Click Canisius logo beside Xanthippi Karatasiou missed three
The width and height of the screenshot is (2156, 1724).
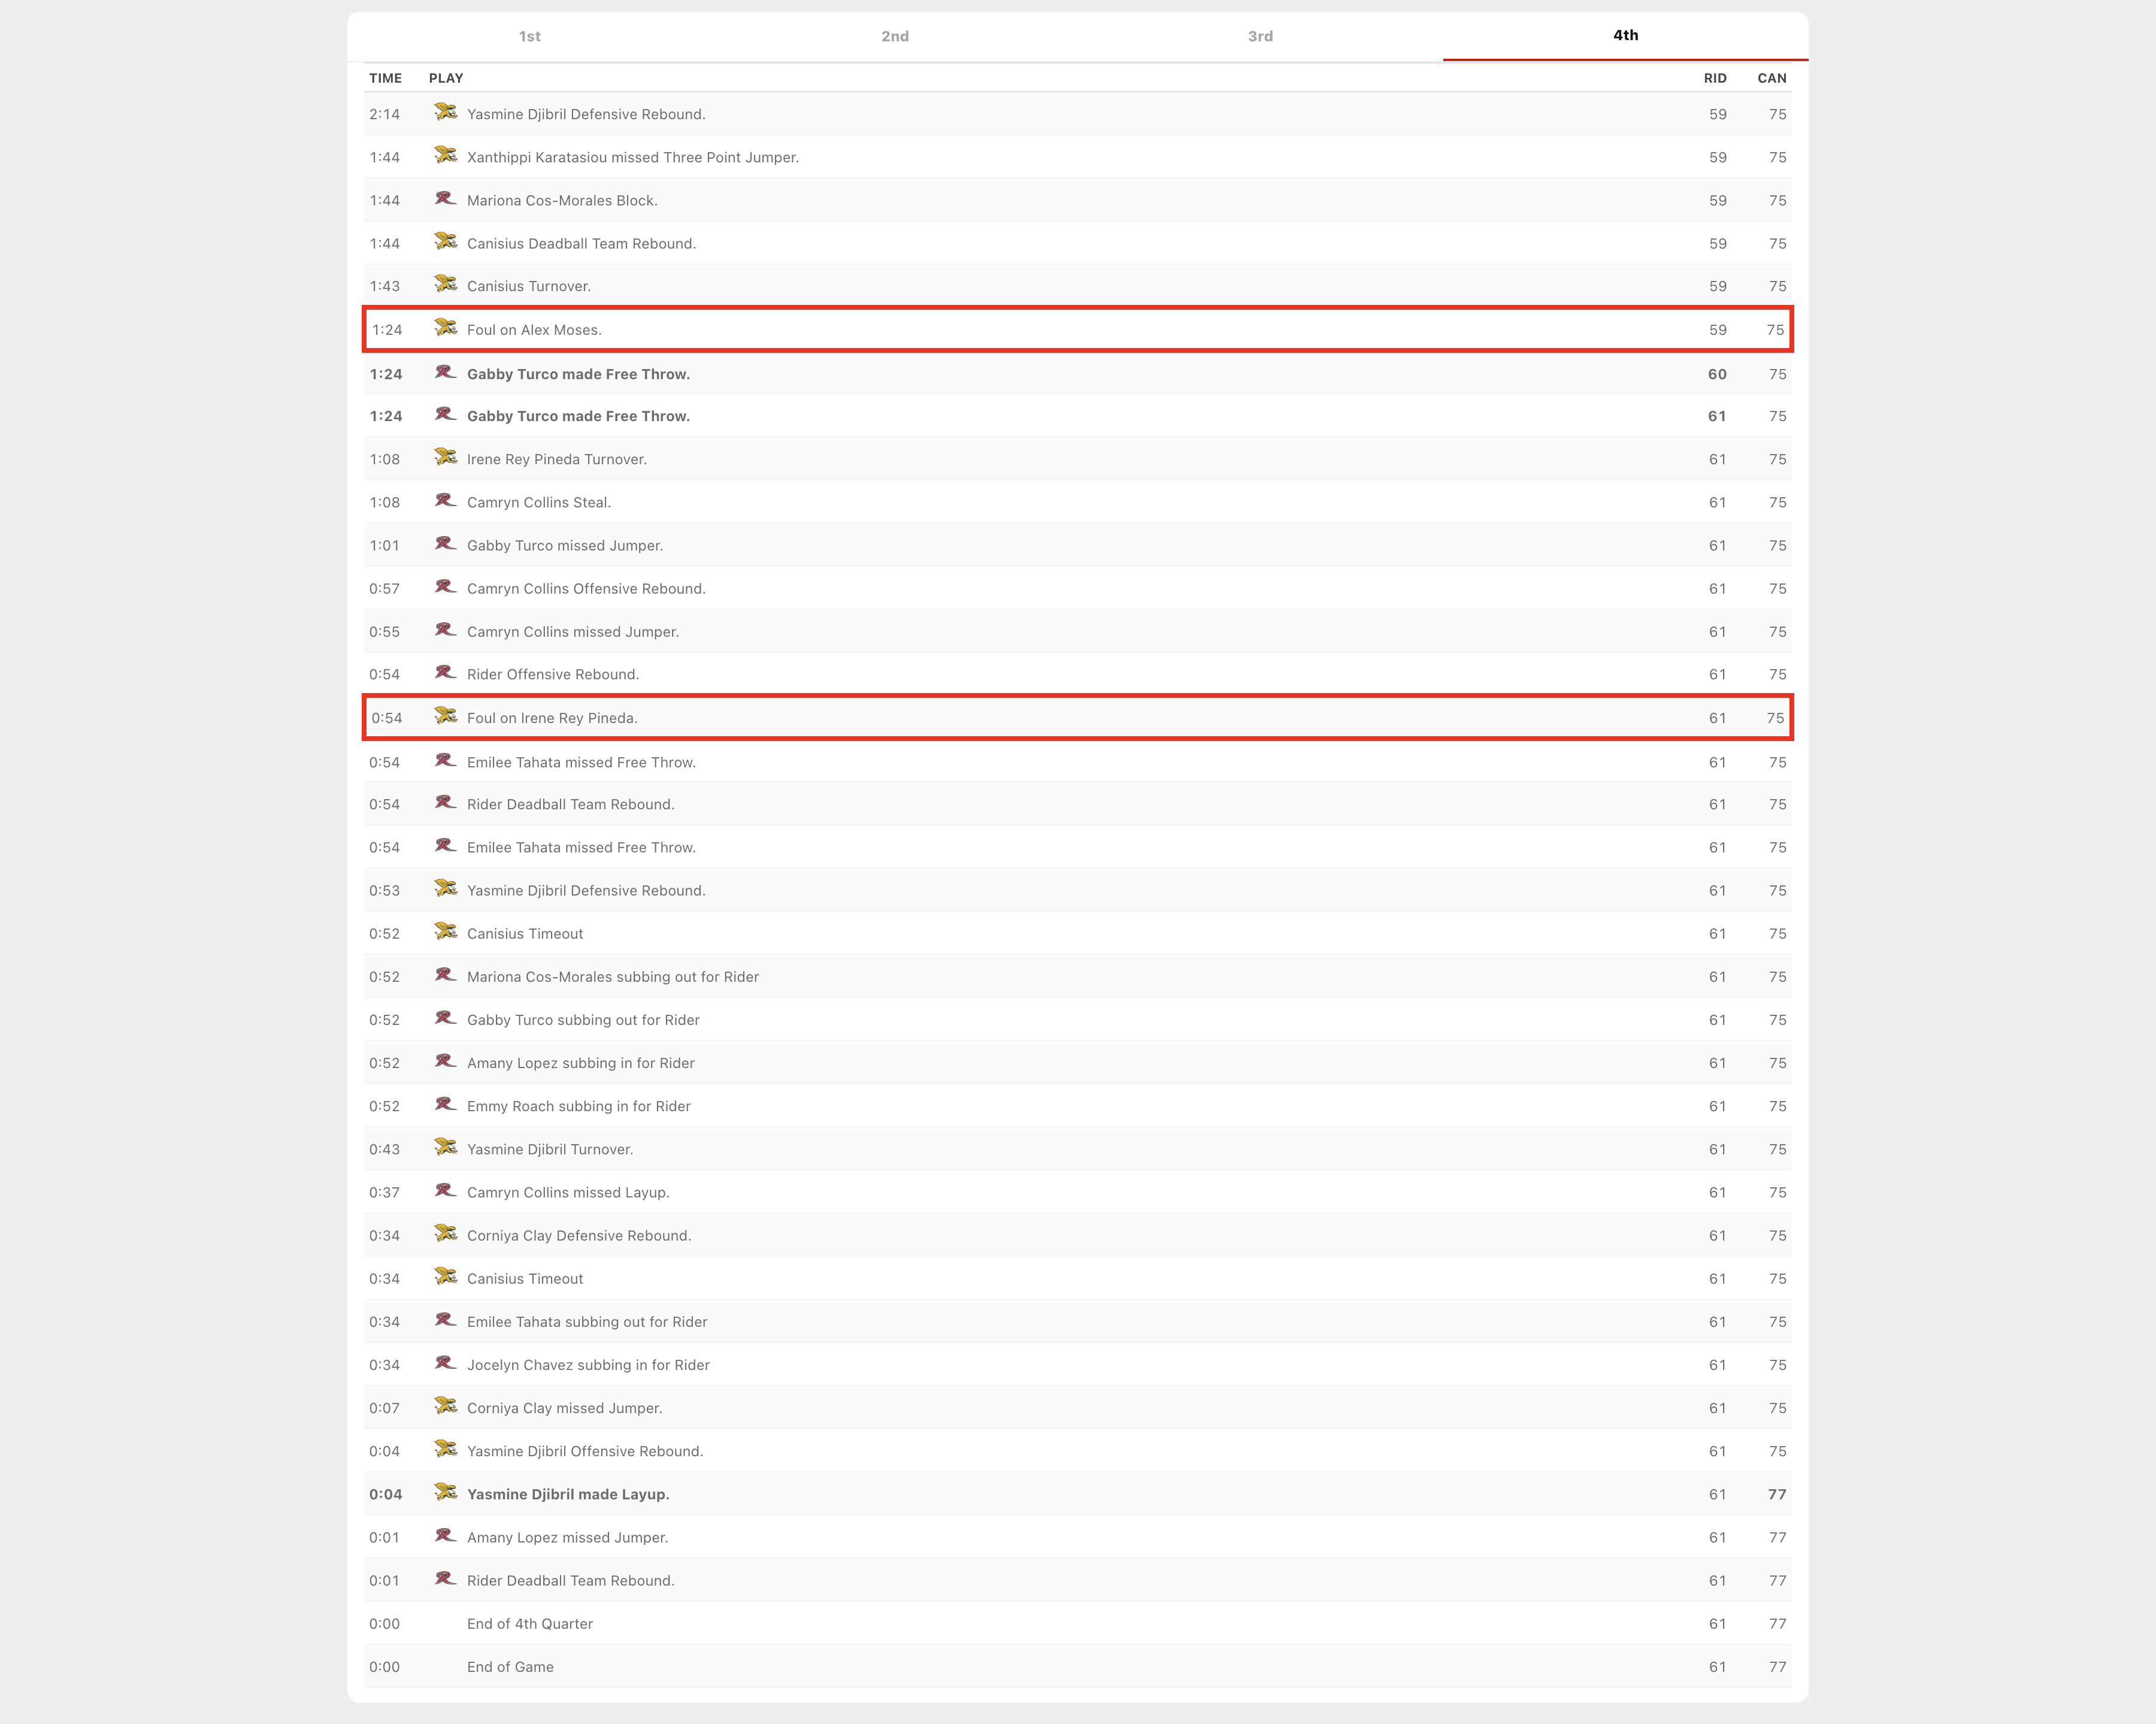click(445, 156)
